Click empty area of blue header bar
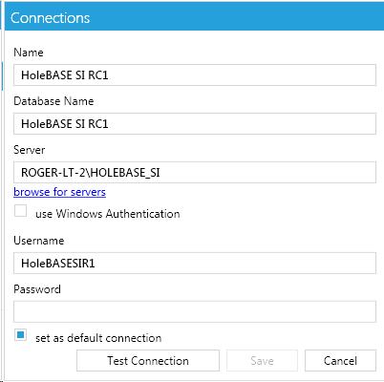Screen dimensions: 384x382 click(236, 16)
